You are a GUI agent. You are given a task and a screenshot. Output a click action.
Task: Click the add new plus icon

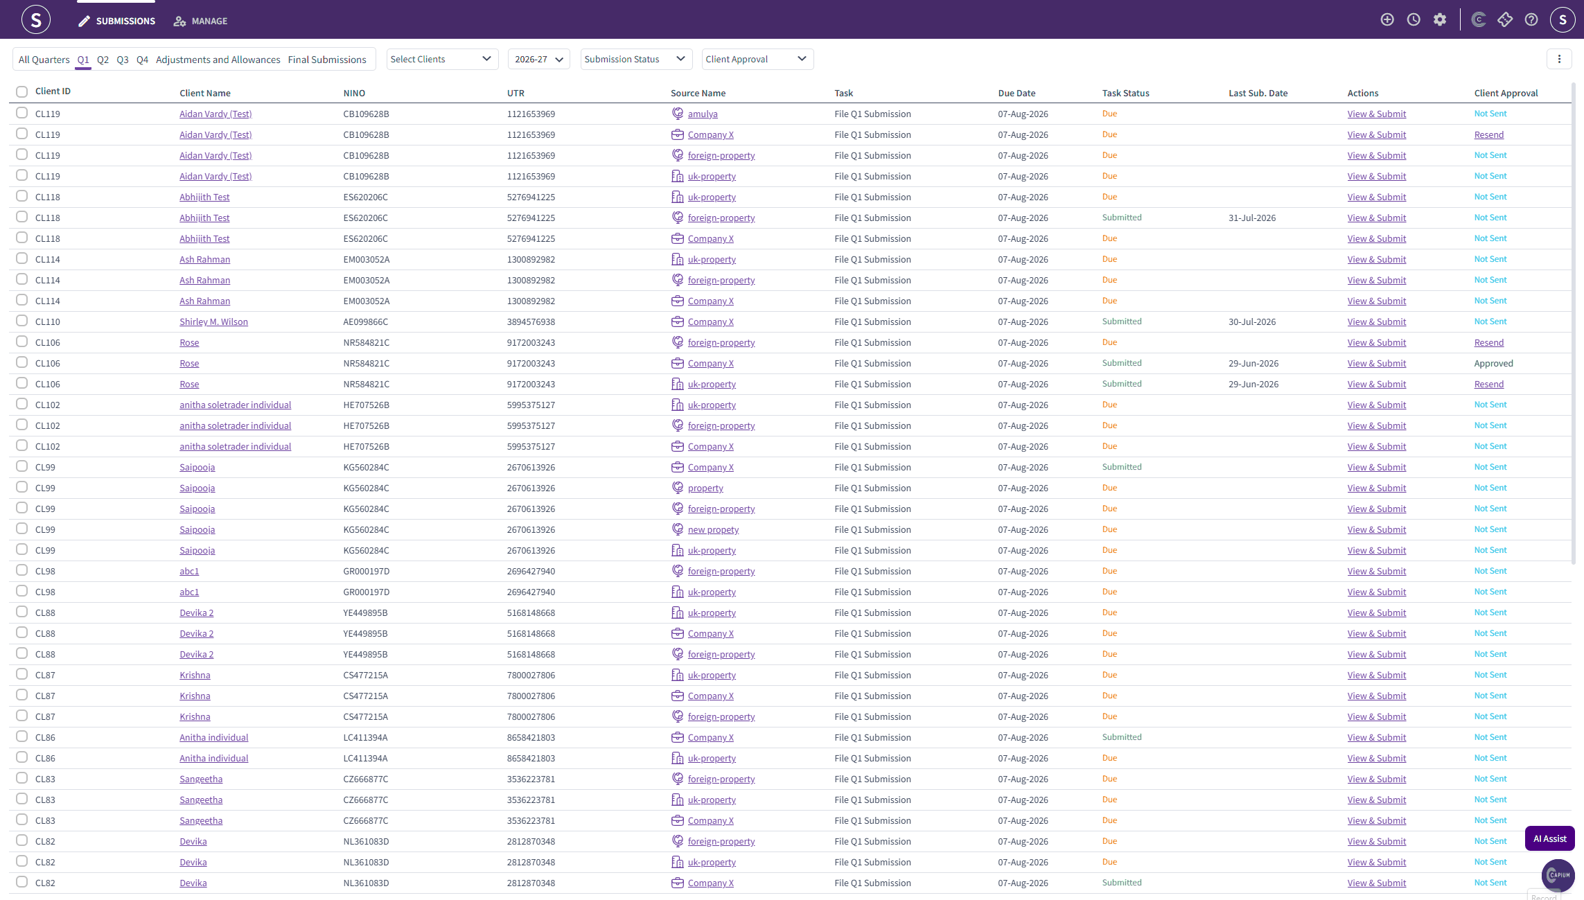[x=1387, y=20]
